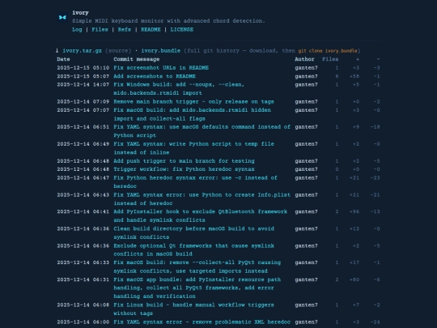Screen dimensions: 437x328
Task: Click the '-23' deletions value on Python heredoc row
Action: coord(375,177)
